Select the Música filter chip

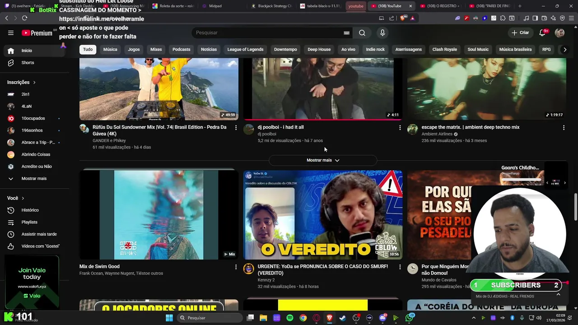(x=110, y=49)
